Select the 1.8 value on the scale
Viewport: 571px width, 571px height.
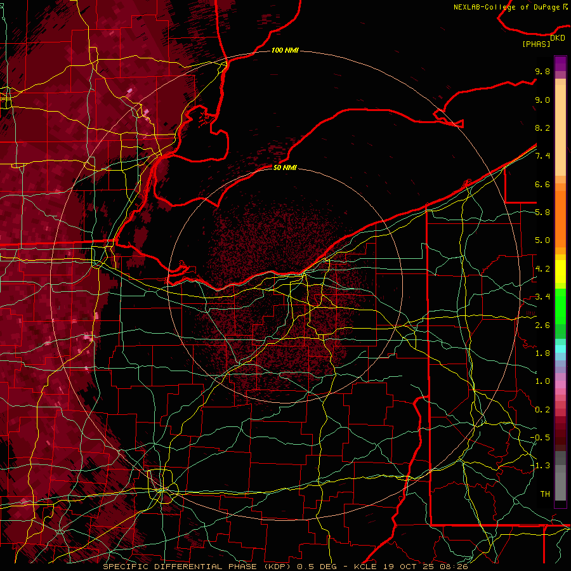coord(542,353)
